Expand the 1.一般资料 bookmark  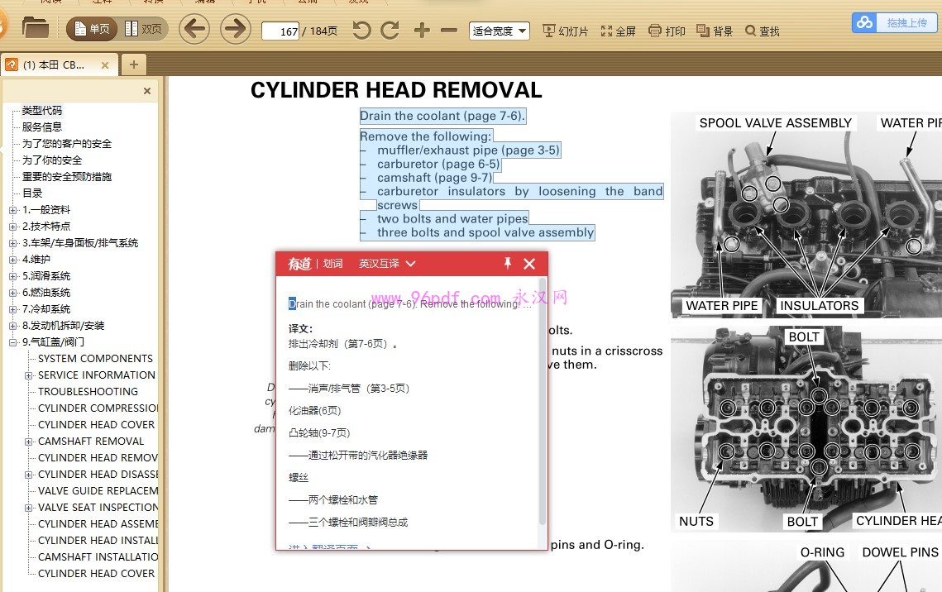(x=12, y=210)
